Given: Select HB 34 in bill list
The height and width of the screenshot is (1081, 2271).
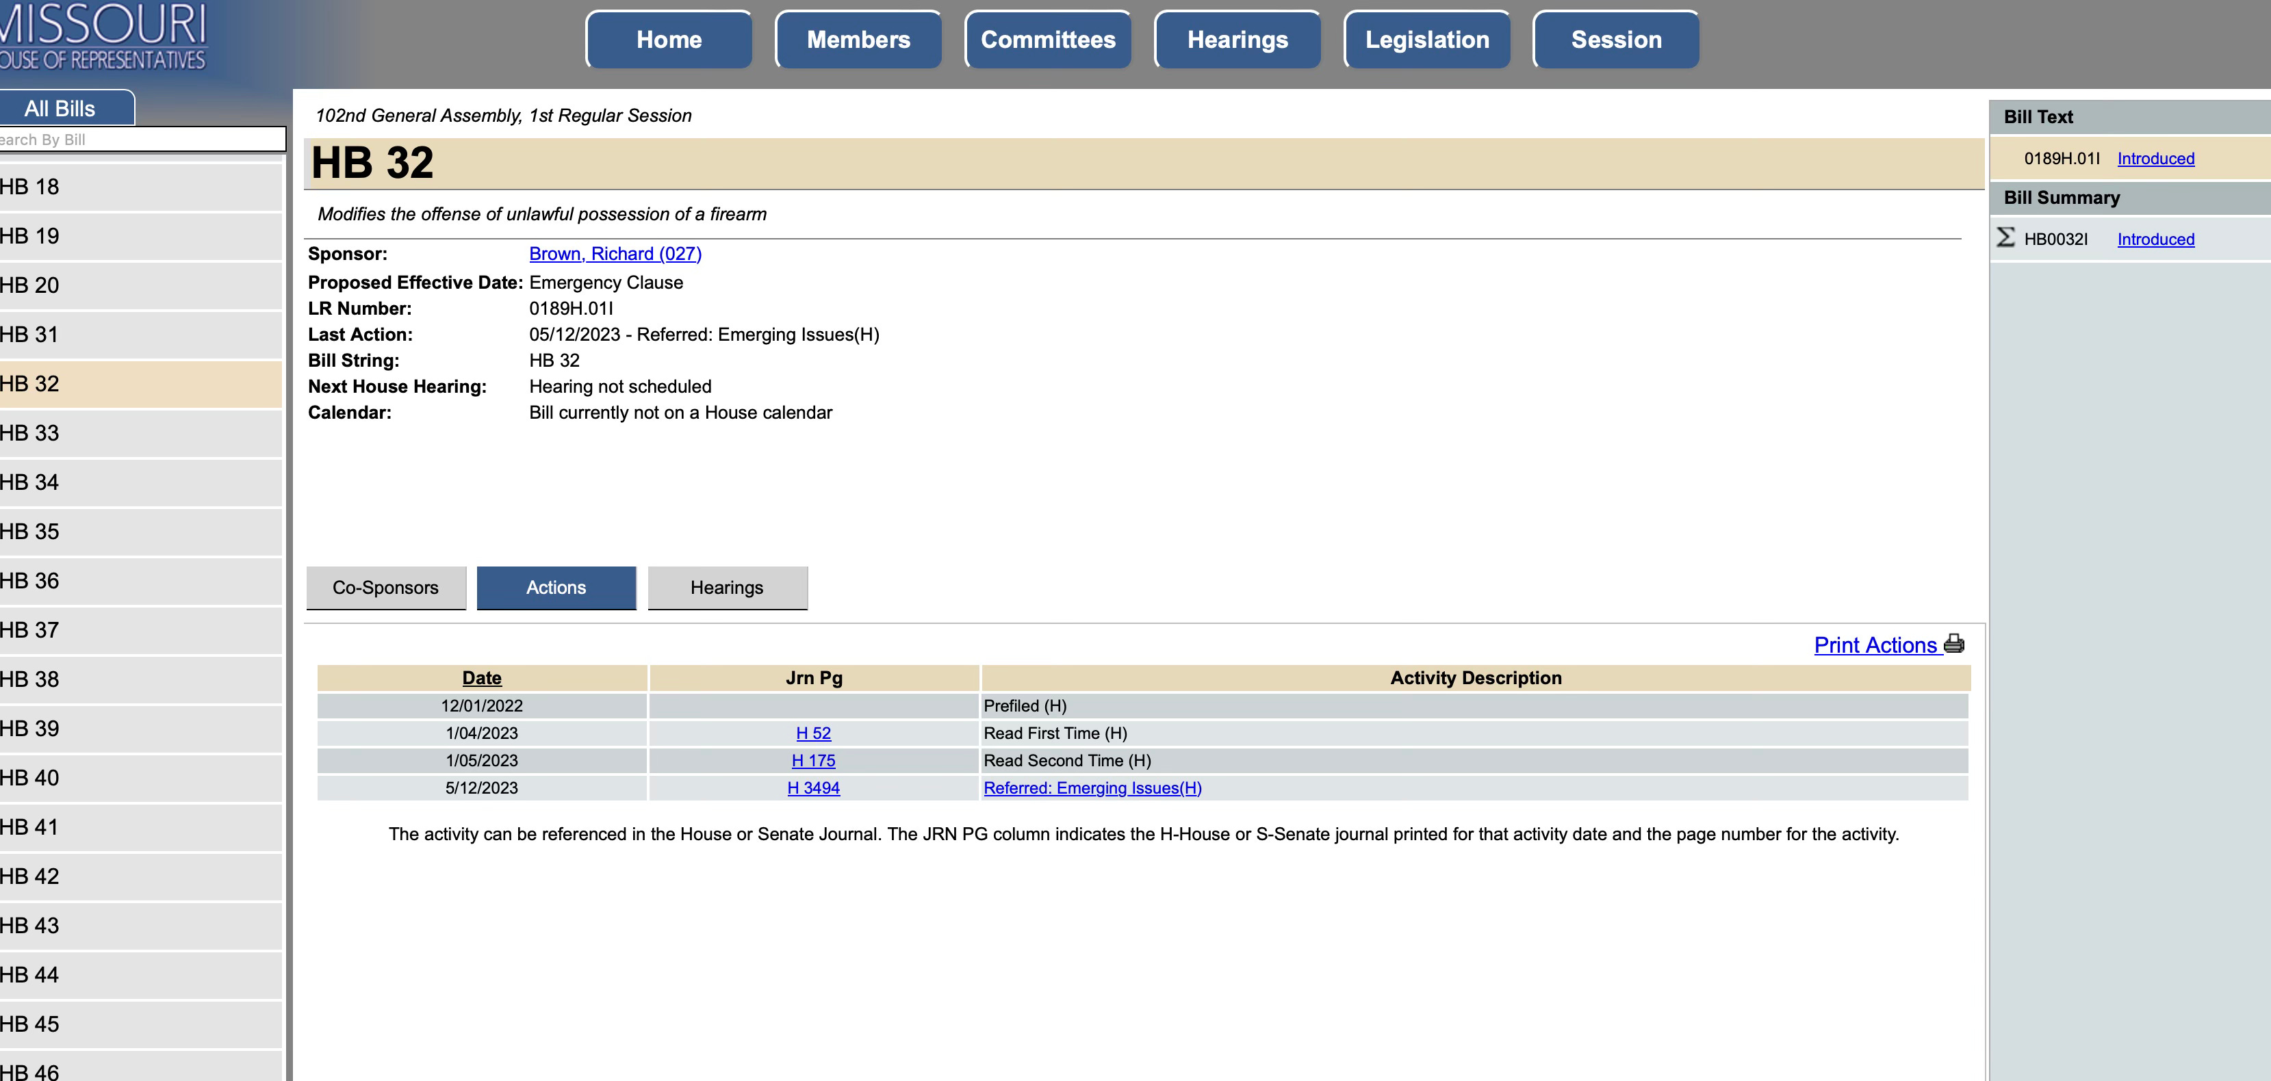Looking at the screenshot, I should (141, 483).
